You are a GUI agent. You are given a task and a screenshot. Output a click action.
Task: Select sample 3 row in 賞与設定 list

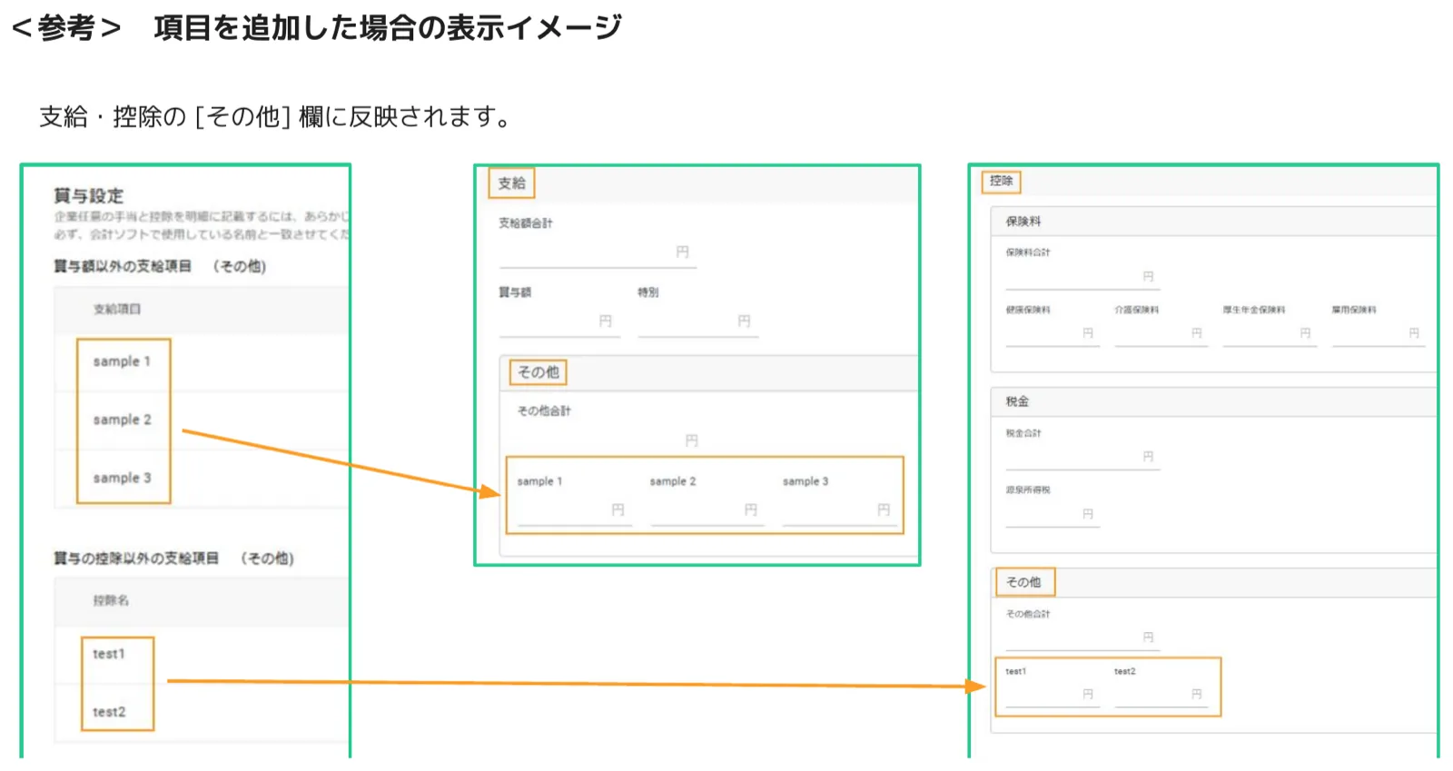click(201, 478)
